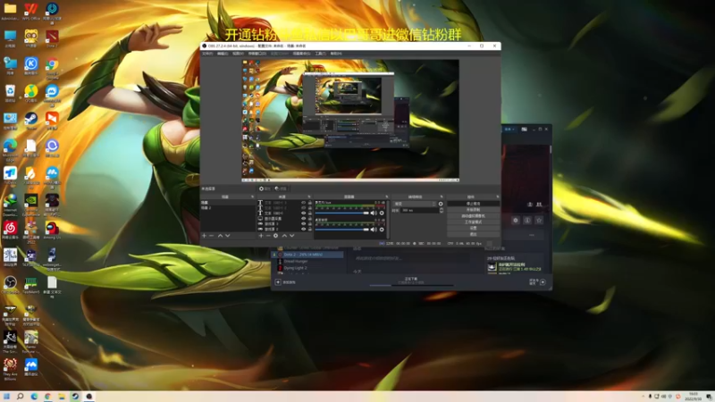The image size is (715, 402).
Task: Click Windows Start button on taskbar
Action: point(6,397)
